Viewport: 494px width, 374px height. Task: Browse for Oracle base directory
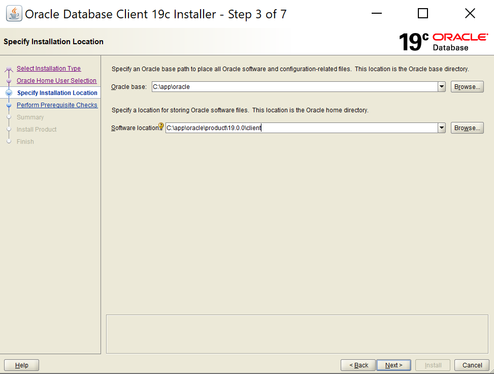pos(467,87)
